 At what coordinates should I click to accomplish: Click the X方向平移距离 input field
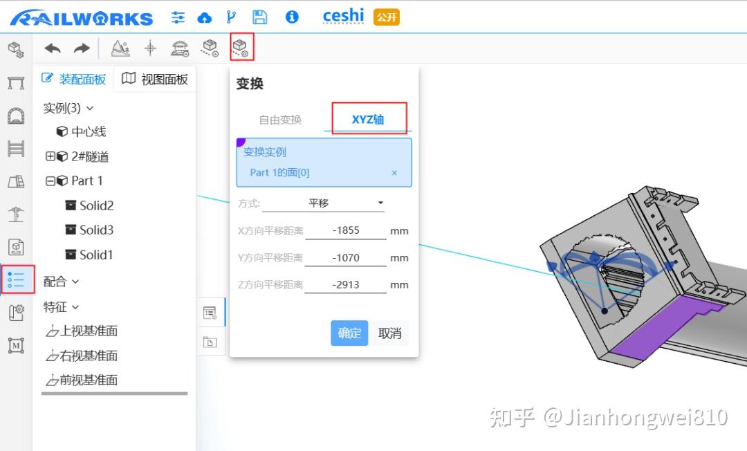(346, 230)
